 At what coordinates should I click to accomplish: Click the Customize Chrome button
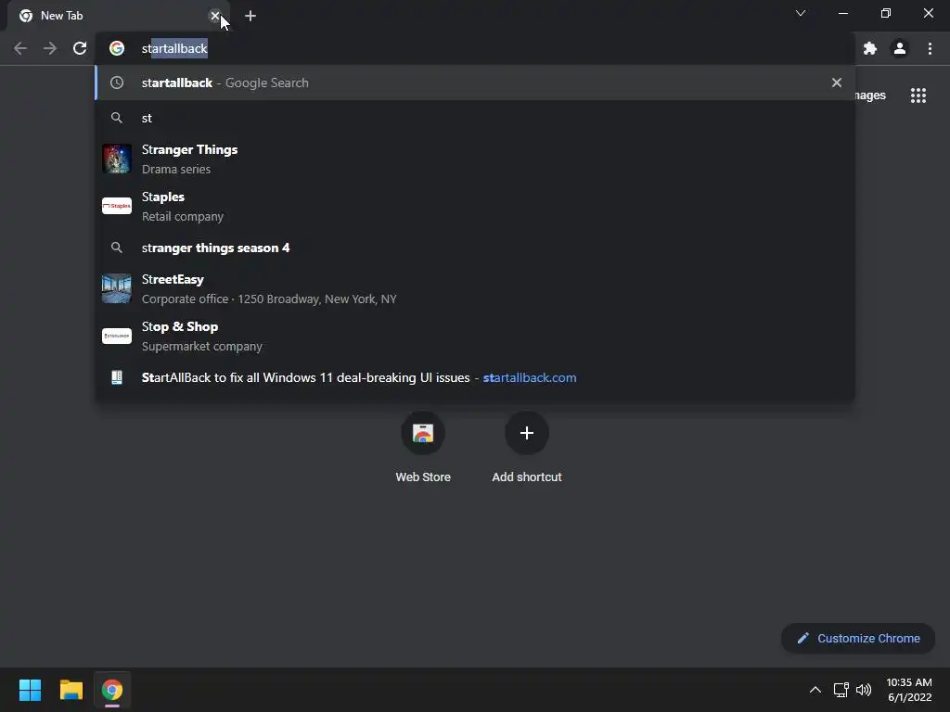[858, 638]
